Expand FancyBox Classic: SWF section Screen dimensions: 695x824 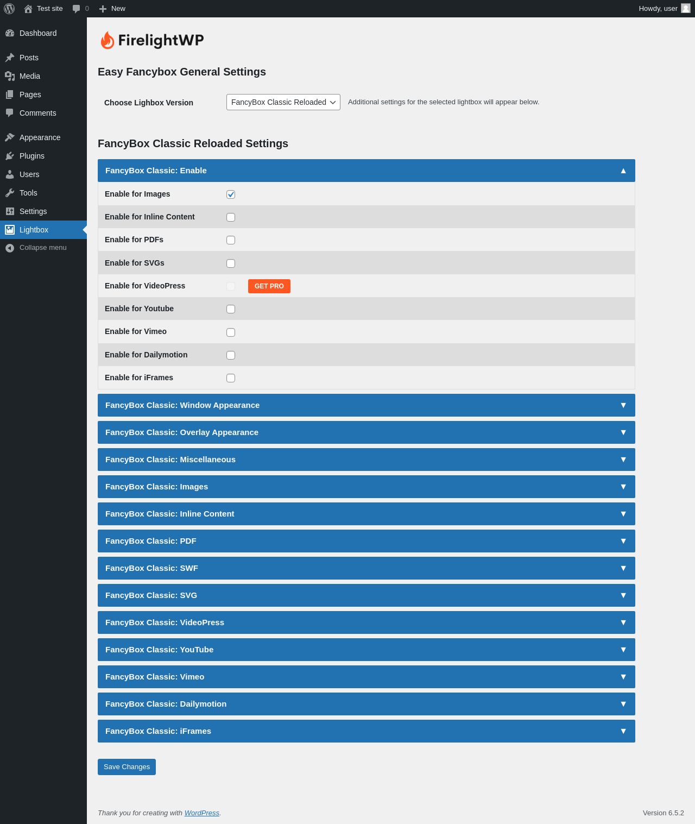click(367, 568)
